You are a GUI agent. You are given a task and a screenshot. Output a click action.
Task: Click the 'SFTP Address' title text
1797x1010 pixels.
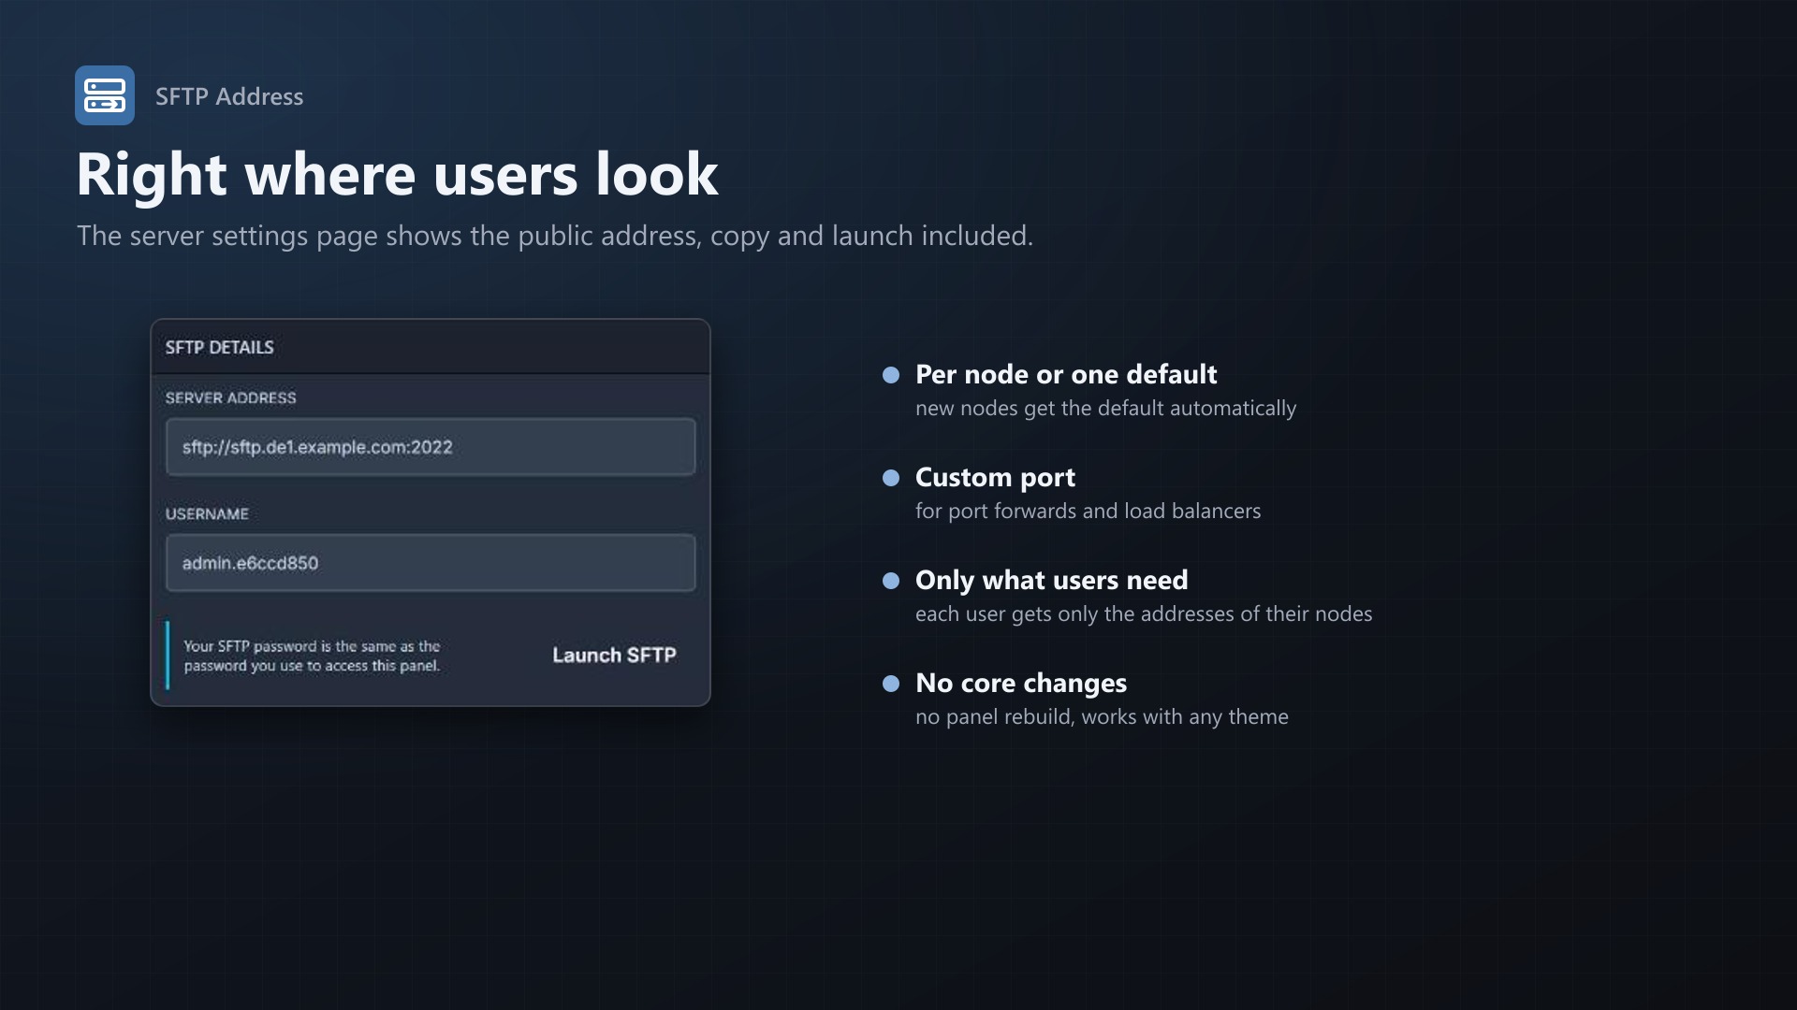[x=229, y=96]
